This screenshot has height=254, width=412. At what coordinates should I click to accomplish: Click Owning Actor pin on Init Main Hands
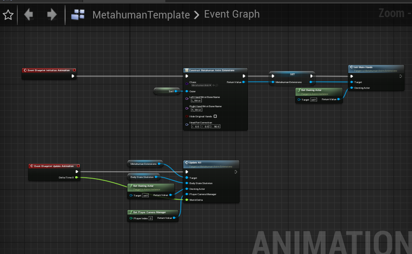click(x=352, y=88)
